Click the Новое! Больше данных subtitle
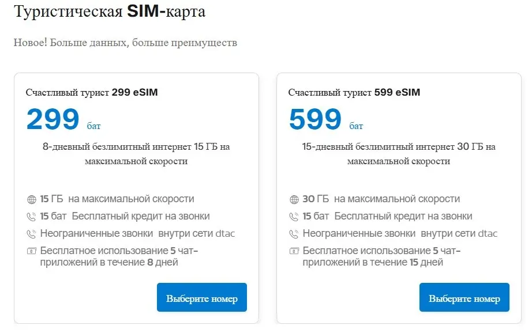532x333 pixels. 125,43
